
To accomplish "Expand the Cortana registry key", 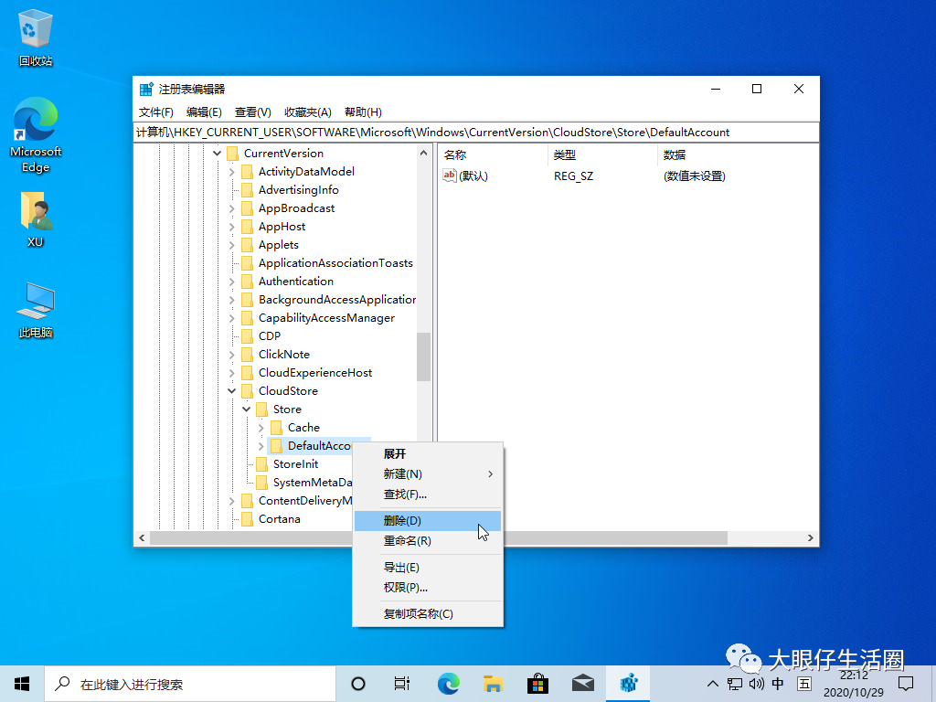I will click(231, 518).
